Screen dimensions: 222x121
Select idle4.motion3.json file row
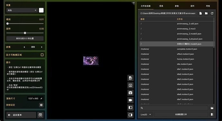(x=177, y=84)
